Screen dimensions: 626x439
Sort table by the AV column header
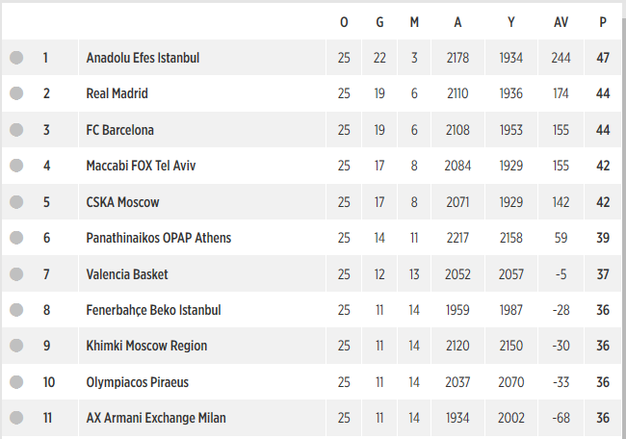pyautogui.click(x=561, y=22)
